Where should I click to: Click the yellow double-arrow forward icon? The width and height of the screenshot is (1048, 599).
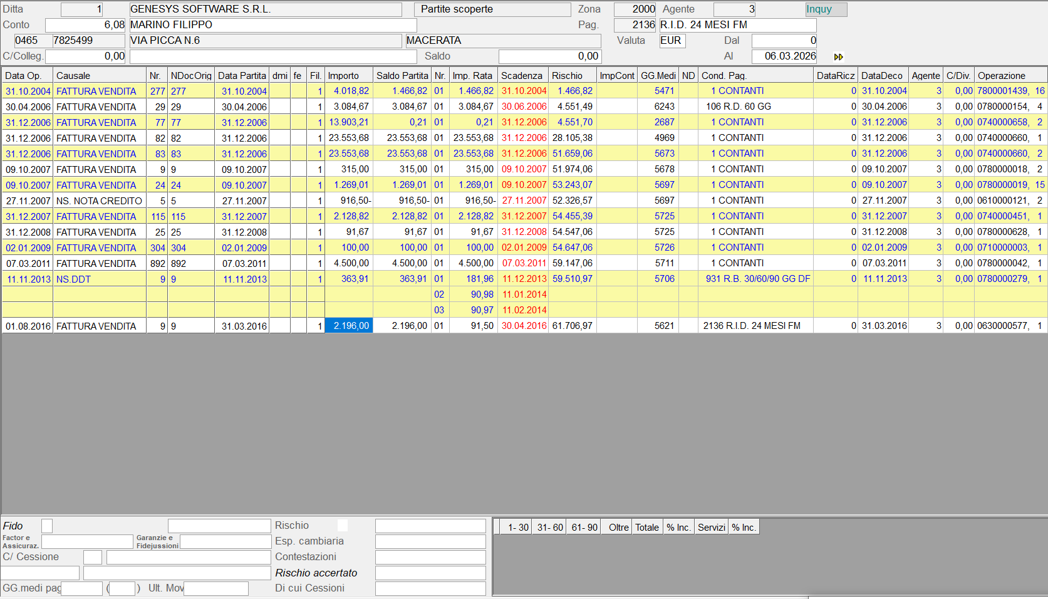pos(838,57)
